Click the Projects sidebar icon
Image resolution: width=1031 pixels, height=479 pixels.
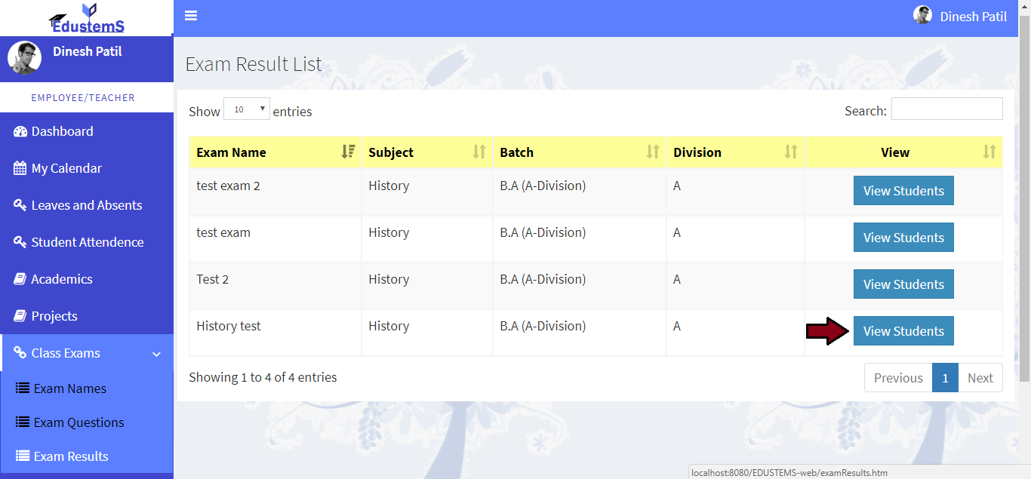[x=19, y=315]
